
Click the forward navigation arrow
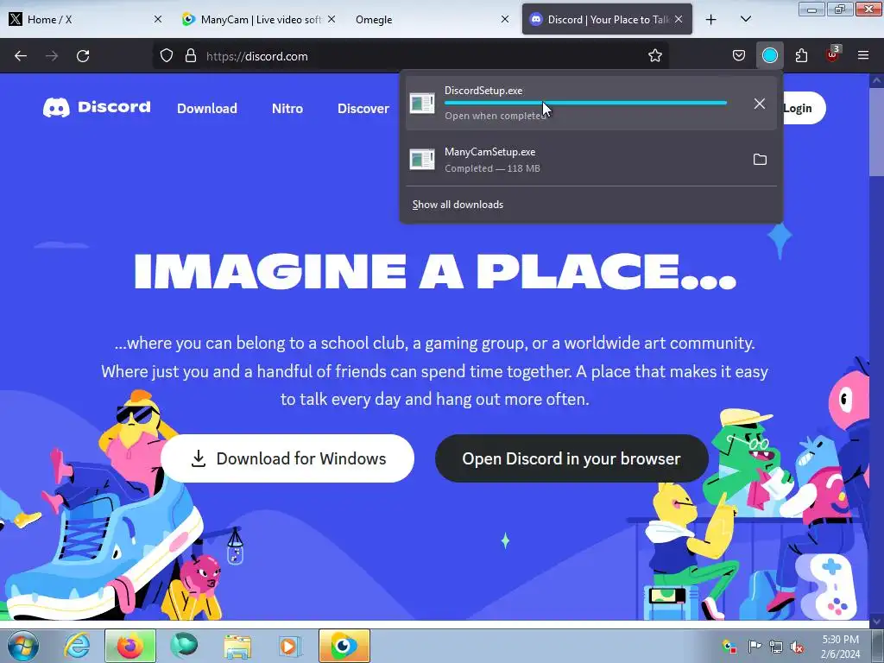[52, 56]
